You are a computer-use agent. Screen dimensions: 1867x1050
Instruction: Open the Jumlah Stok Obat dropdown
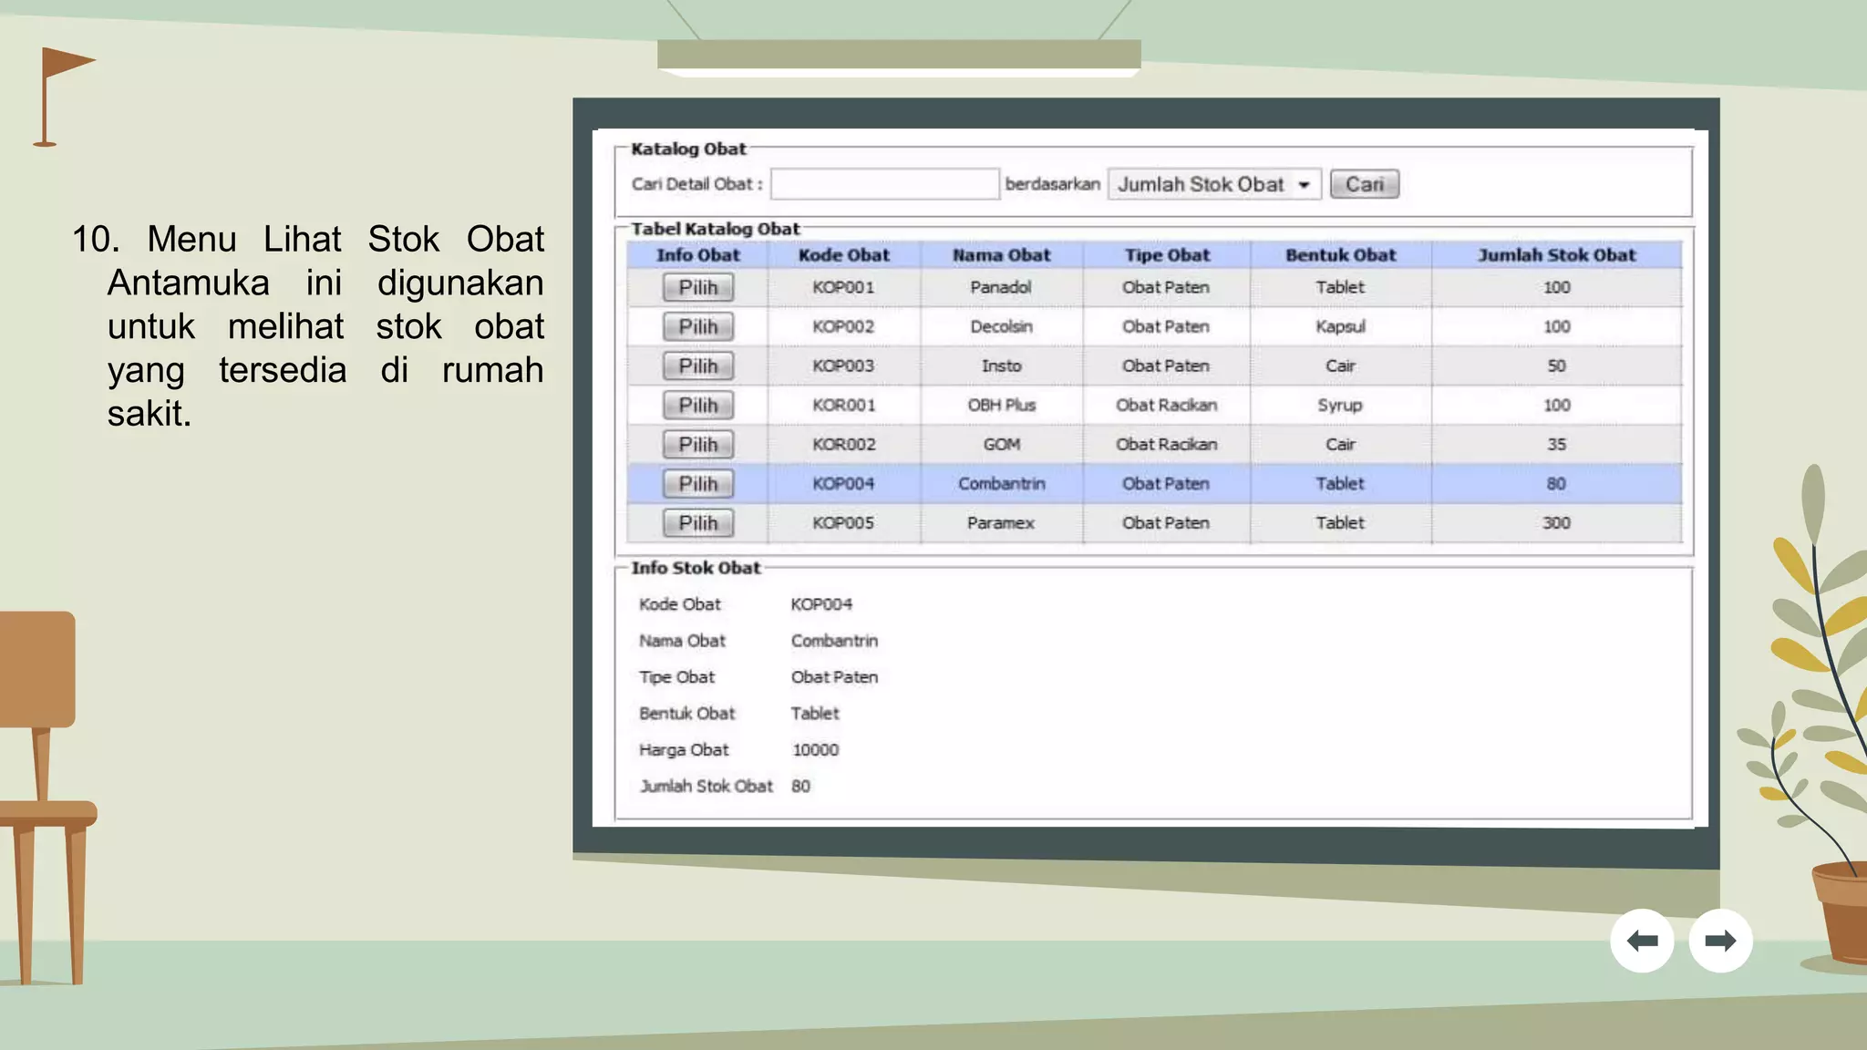1214,184
